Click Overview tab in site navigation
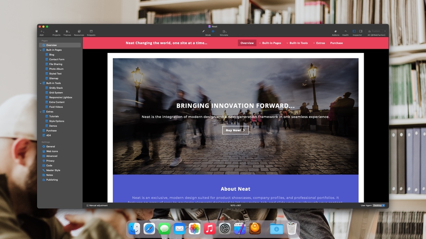 pyautogui.click(x=247, y=43)
